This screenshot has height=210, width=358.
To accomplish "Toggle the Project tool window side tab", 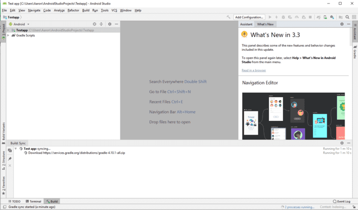I will tap(3, 30).
